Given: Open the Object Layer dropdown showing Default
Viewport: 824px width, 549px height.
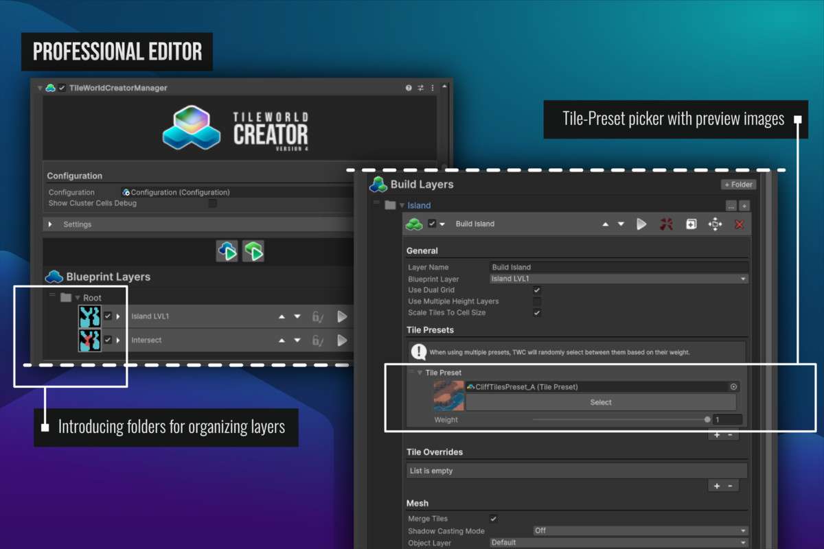Looking at the screenshot, I should coord(619,542).
